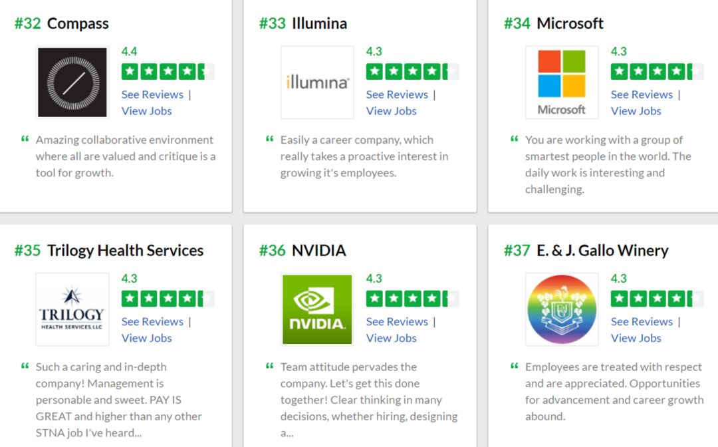Click the Compass company logo
The height and width of the screenshot is (447, 718).
[x=72, y=82]
